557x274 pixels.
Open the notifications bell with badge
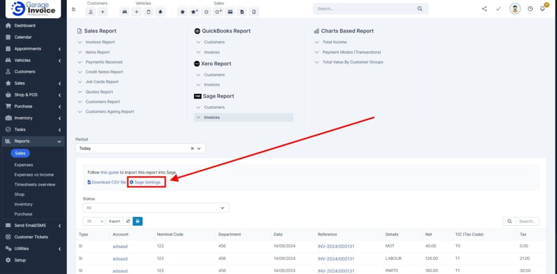point(542,9)
